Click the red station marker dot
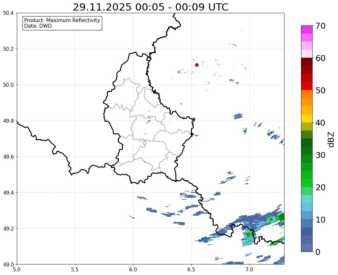The height and width of the screenshot is (275, 338). tap(197, 65)
